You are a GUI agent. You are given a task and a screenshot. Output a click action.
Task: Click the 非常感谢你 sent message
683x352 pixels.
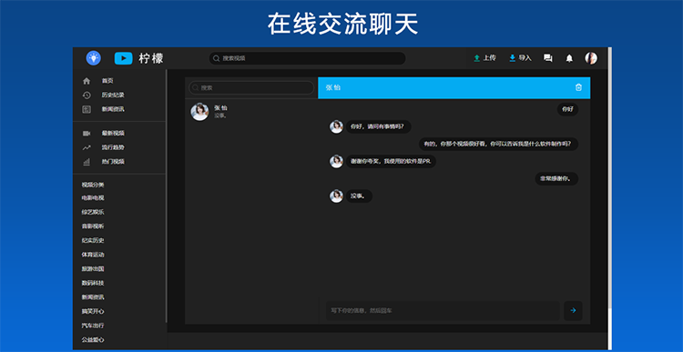[x=556, y=179]
